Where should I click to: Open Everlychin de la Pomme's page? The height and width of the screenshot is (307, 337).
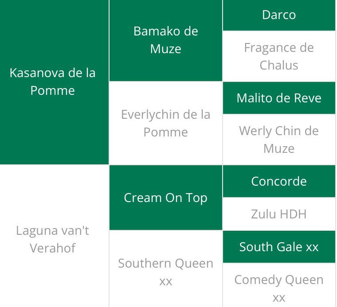(x=165, y=123)
